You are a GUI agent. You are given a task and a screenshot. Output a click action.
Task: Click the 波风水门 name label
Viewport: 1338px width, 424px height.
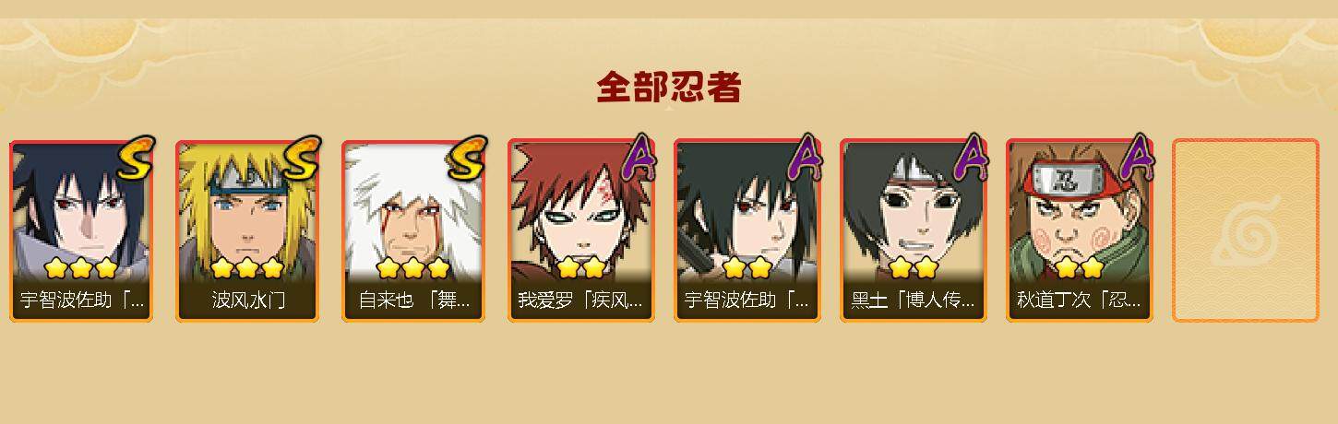tap(247, 300)
